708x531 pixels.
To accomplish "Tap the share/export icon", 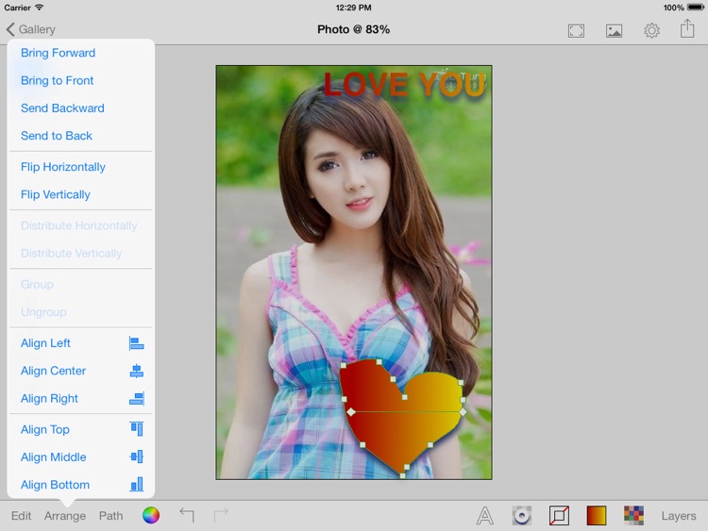I will tap(687, 28).
